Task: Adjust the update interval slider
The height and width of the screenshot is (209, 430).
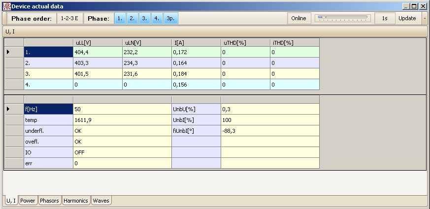Action: 342,18
